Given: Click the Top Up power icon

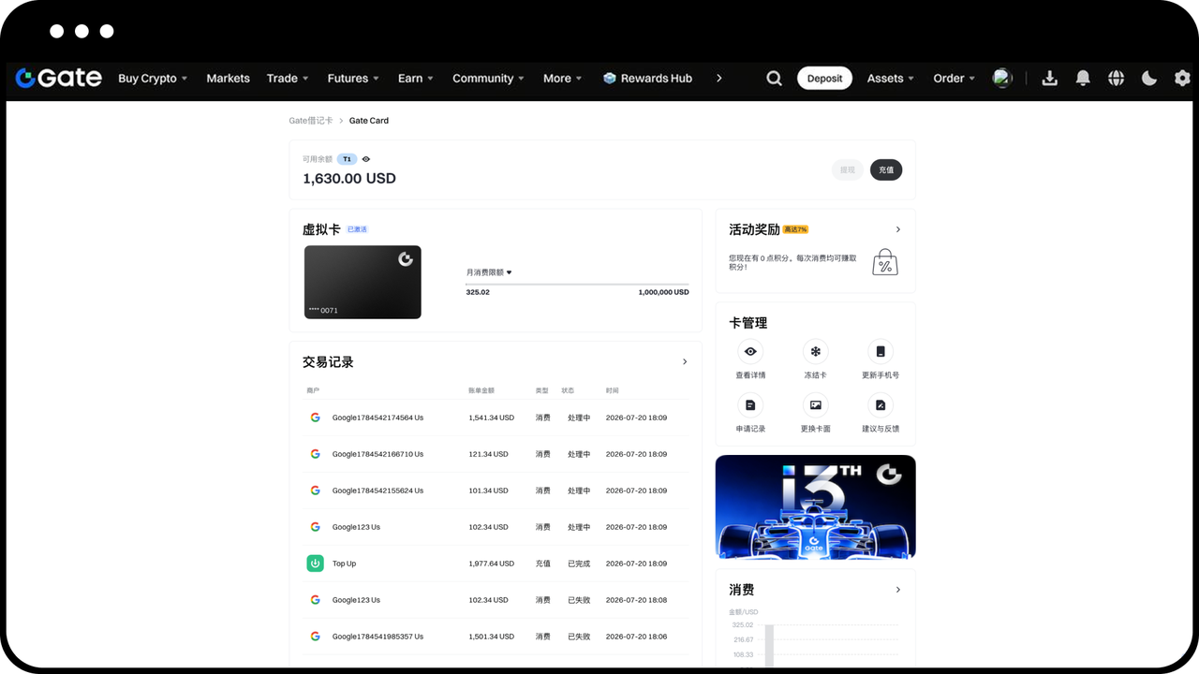Looking at the screenshot, I should pyautogui.click(x=315, y=564).
